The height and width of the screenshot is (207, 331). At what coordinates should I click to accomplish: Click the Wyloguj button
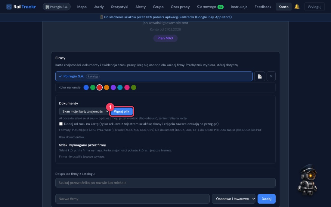pyautogui.click(x=314, y=7)
